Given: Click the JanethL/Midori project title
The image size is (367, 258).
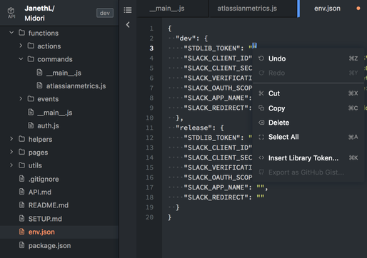Looking at the screenshot, I should point(40,13).
